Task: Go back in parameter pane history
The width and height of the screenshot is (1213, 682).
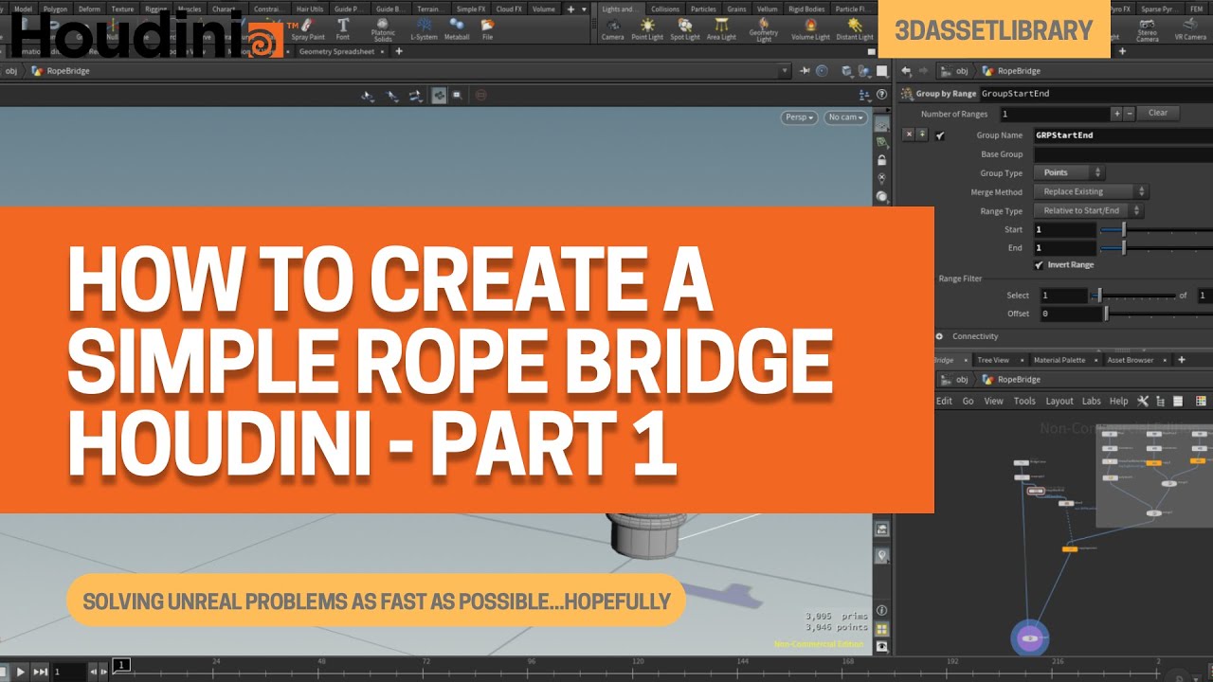Action: pos(906,71)
